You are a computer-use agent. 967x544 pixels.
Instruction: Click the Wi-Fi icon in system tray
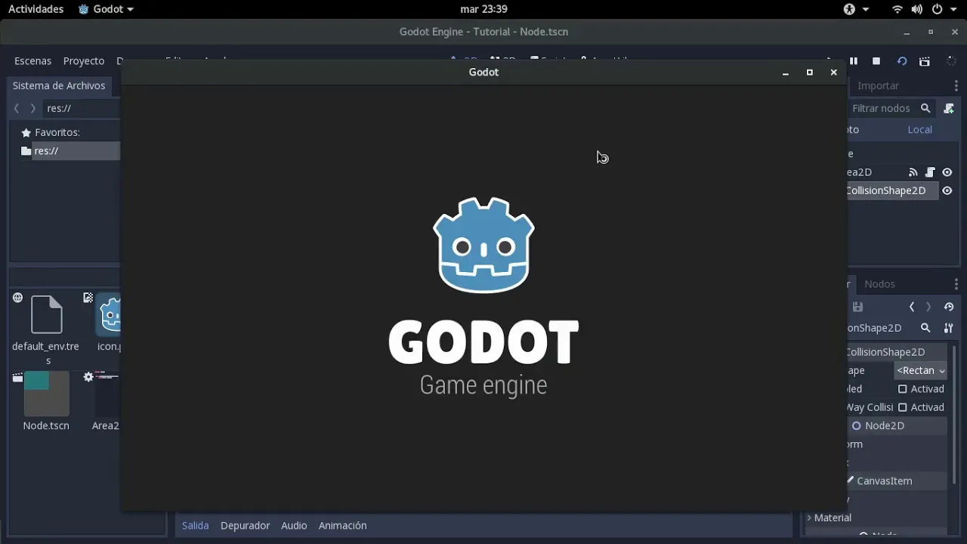897,9
